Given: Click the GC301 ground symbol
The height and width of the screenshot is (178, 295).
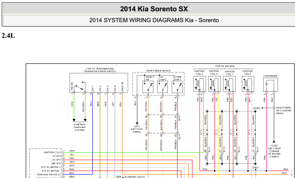Looking at the screenshot, I should point(274,142).
